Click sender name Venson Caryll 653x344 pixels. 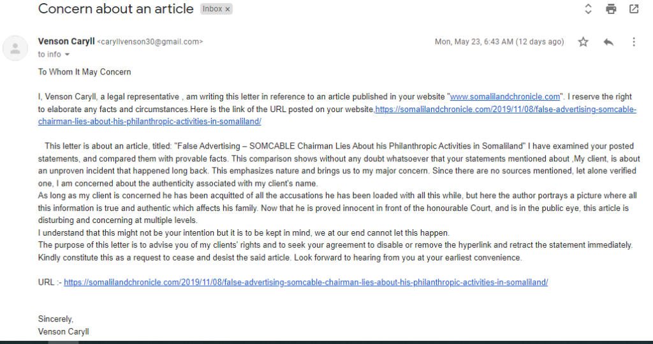coord(66,41)
